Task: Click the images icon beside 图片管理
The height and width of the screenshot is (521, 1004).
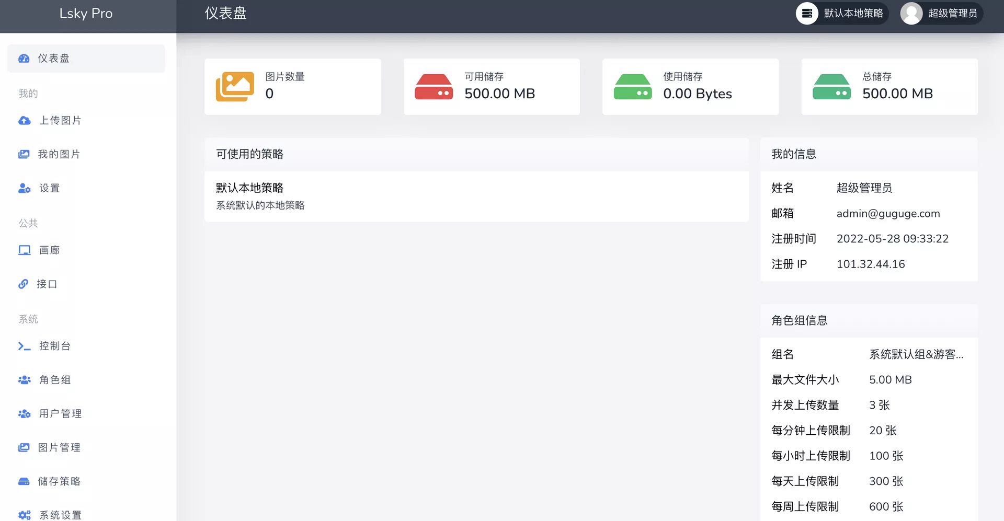Action: [x=24, y=447]
